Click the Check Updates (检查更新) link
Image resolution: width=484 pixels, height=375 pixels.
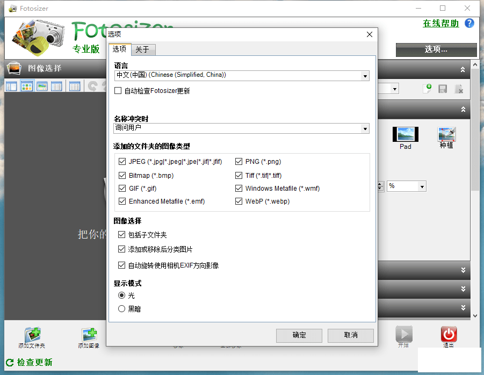[x=34, y=362]
